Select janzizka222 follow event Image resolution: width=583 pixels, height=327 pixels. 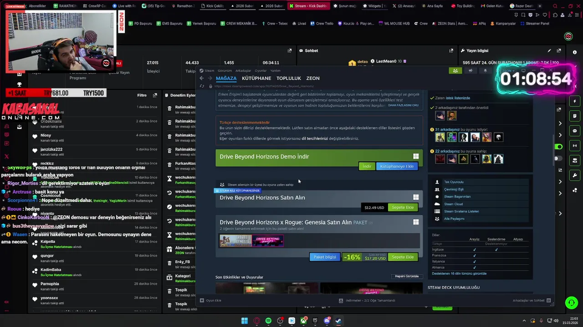pyautogui.click(x=96, y=151)
